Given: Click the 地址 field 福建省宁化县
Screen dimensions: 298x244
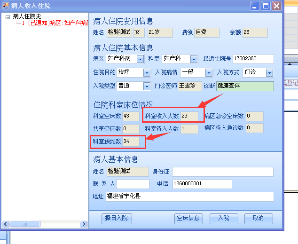Looking at the screenshot, I should click(x=190, y=197).
